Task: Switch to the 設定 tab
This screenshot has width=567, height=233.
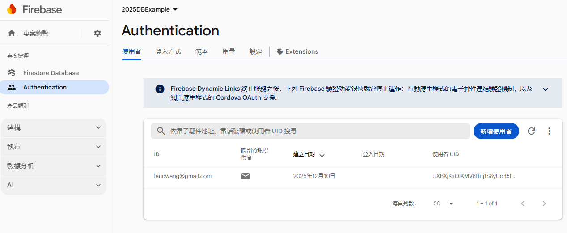Action: pyautogui.click(x=256, y=51)
